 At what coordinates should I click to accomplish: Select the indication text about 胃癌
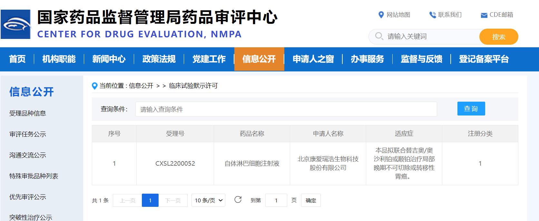[404, 163]
